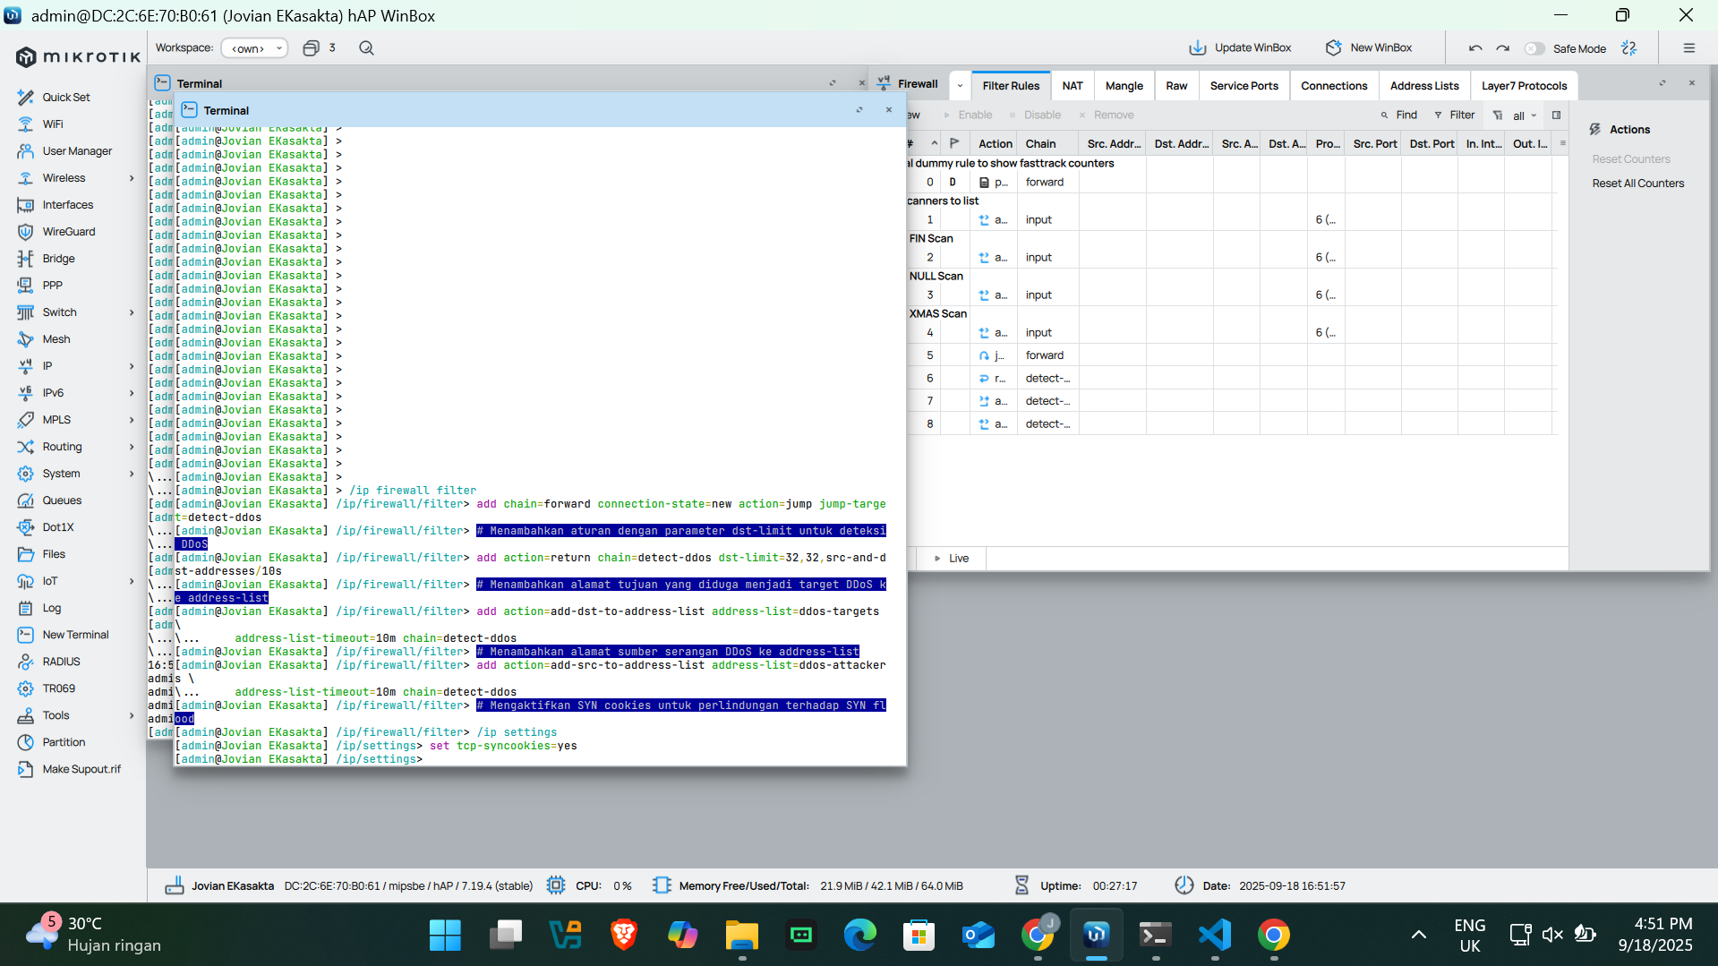The image size is (1718, 966).
Task: Click the Reset All Counters button
Action: (1637, 184)
